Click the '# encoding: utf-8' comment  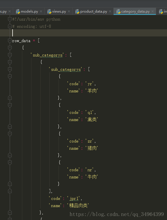point(32,26)
